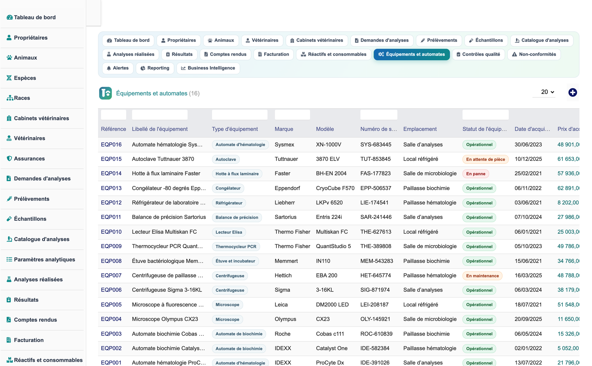Open equipment reference EQP003

pyautogui.click(x=111, y=334)
